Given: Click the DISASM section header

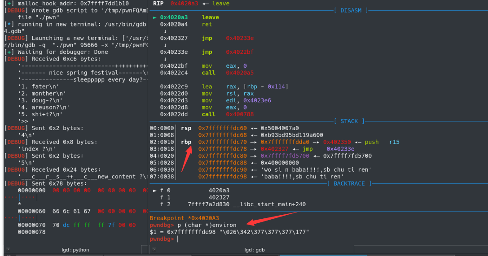Looking at the screenshot, I should (351, 10).
